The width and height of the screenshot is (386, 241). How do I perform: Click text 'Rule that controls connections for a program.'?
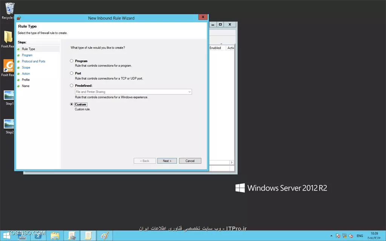[x=103, y=66]
